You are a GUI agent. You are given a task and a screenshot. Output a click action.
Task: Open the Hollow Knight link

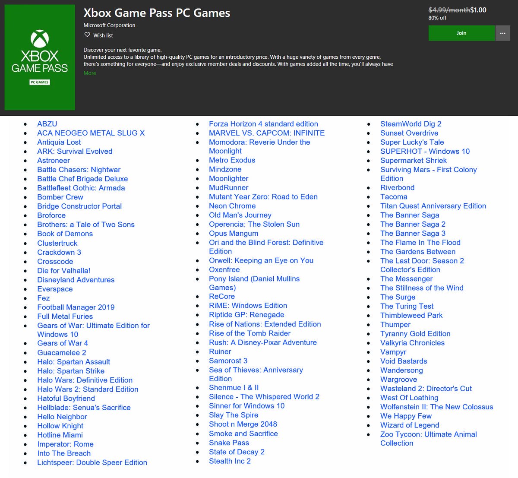click(x=60, y=426)
